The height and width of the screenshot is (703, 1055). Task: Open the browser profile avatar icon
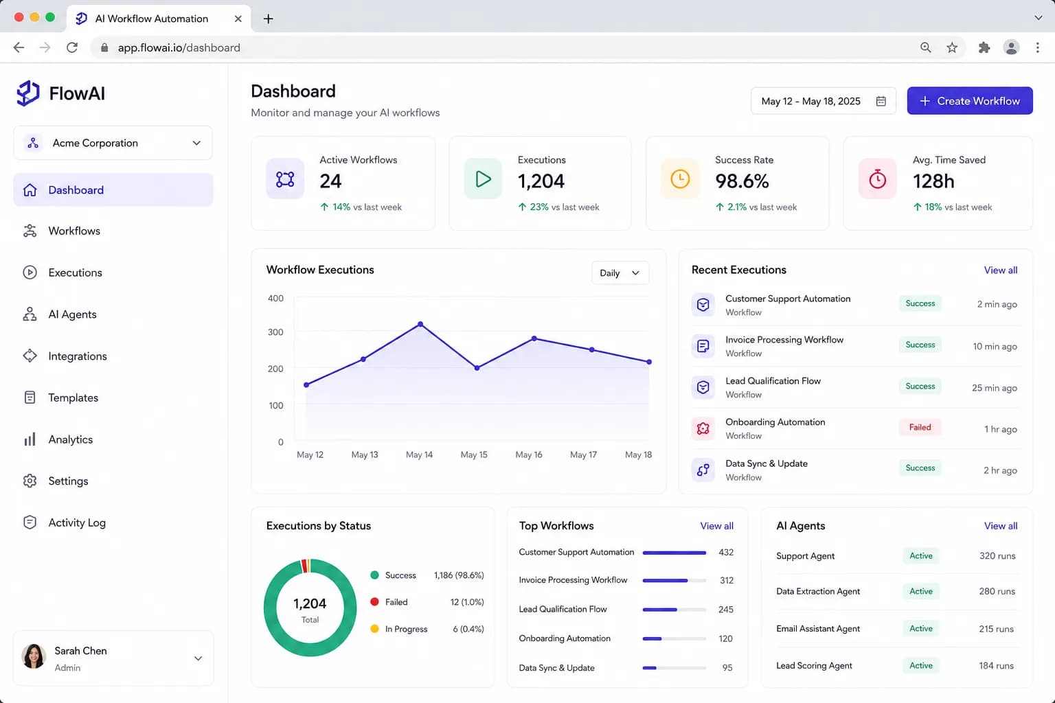point(1011,47)
